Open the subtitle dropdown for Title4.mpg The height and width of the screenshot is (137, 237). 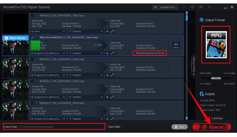(x=86, y=75)
